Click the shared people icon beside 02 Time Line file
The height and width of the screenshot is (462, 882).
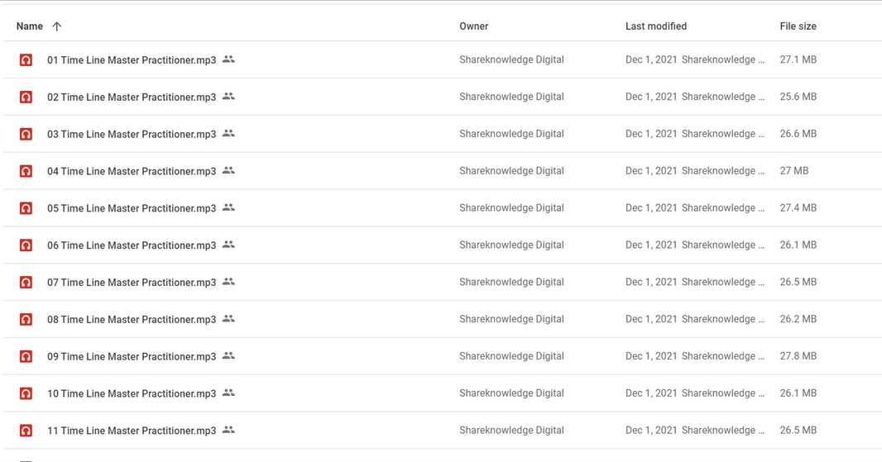click(228, 96)
